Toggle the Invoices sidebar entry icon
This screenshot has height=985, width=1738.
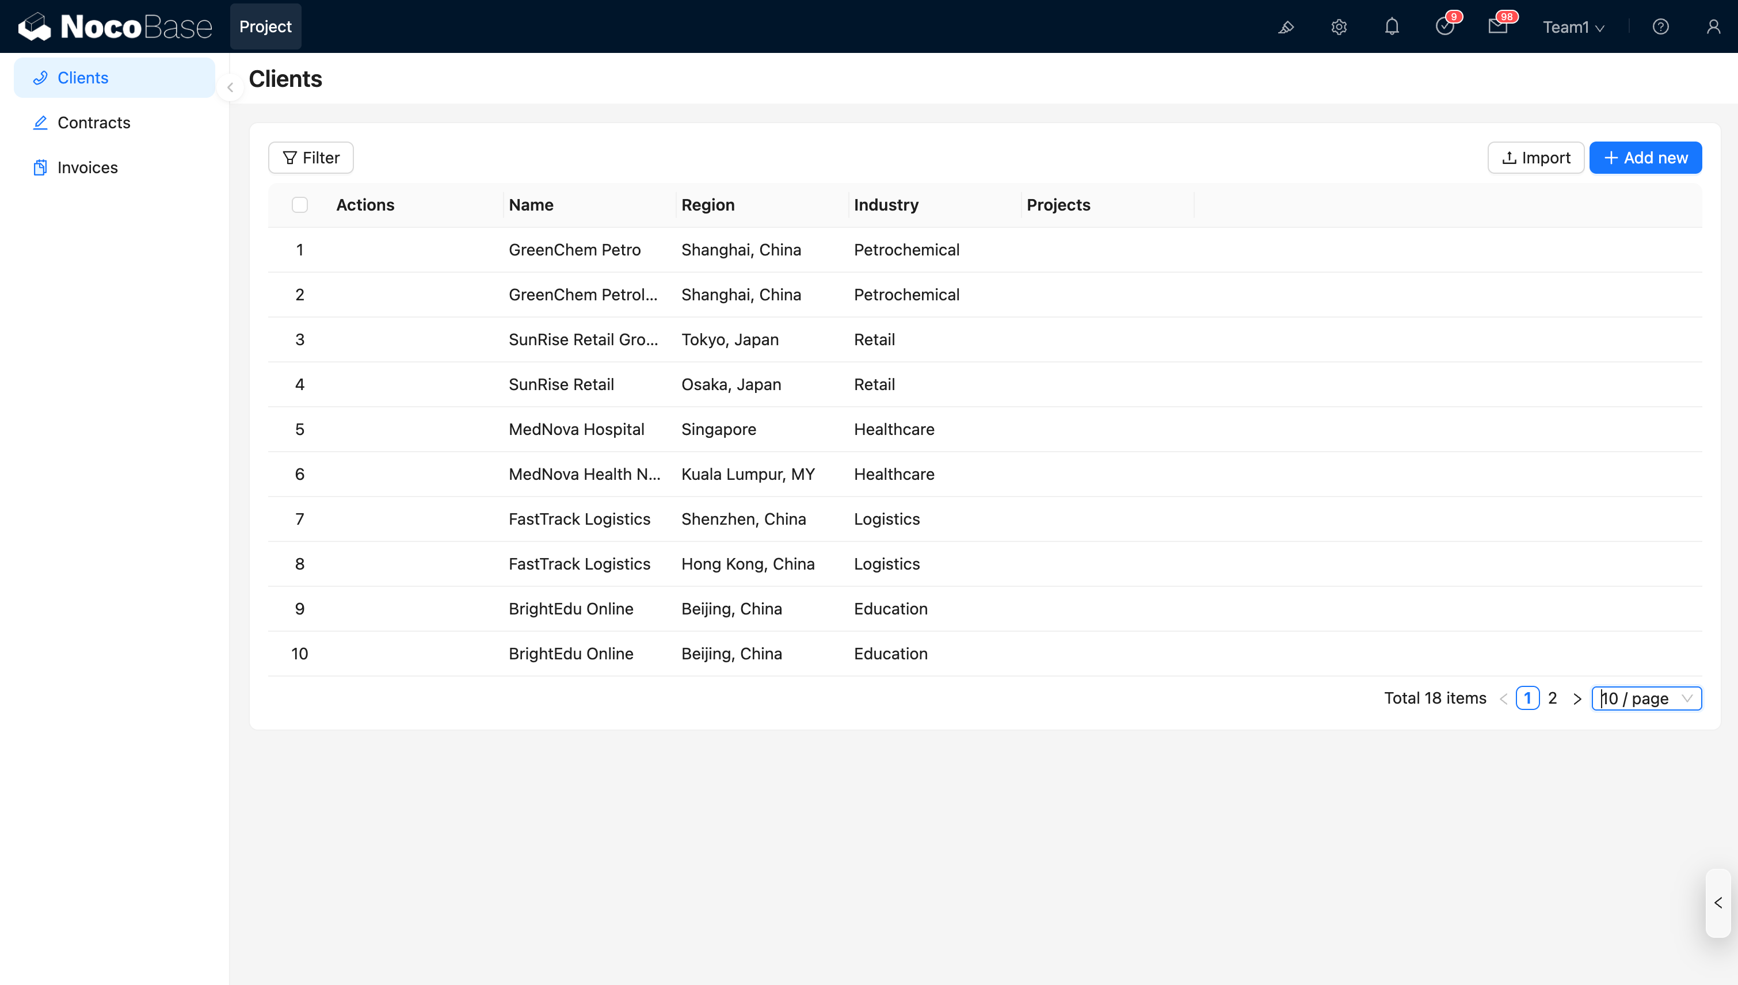point(40,167)
